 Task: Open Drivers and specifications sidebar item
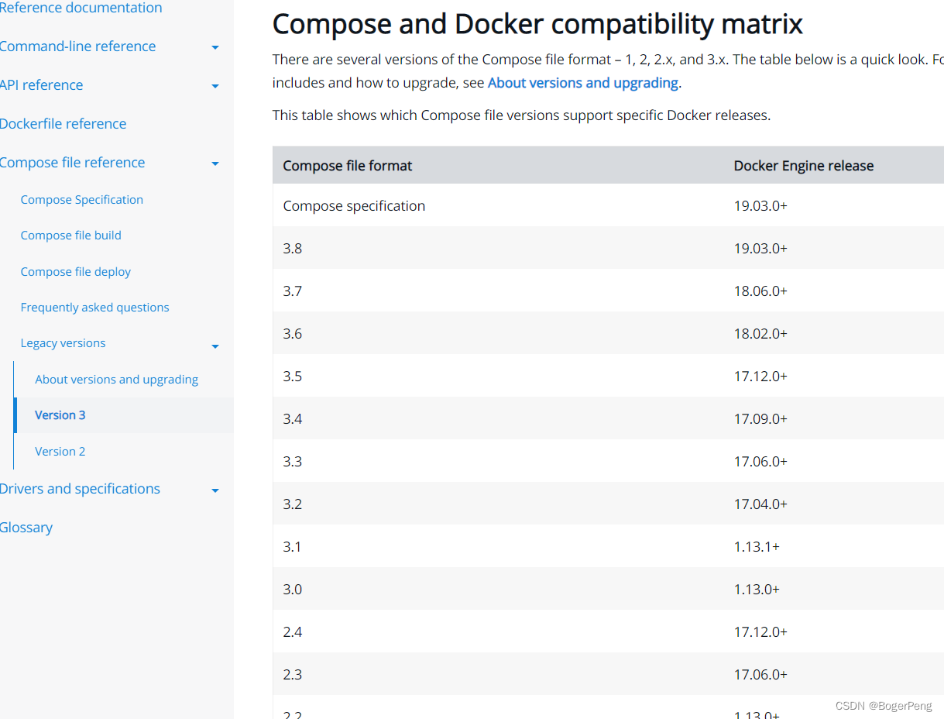(x=80, y=489)
